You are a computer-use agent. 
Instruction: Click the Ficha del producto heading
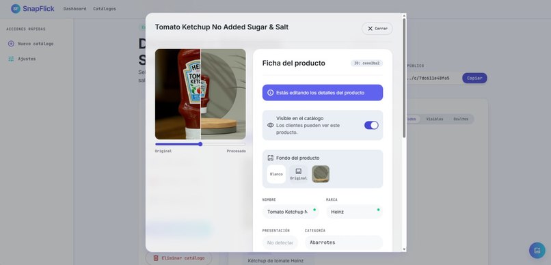pyautogui.click(x=293, y=64)
